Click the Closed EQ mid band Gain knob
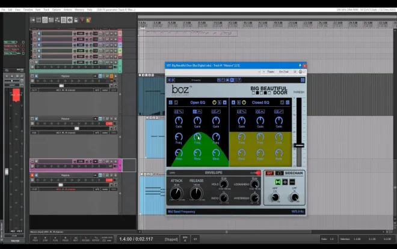 click(x=260, y=121)
